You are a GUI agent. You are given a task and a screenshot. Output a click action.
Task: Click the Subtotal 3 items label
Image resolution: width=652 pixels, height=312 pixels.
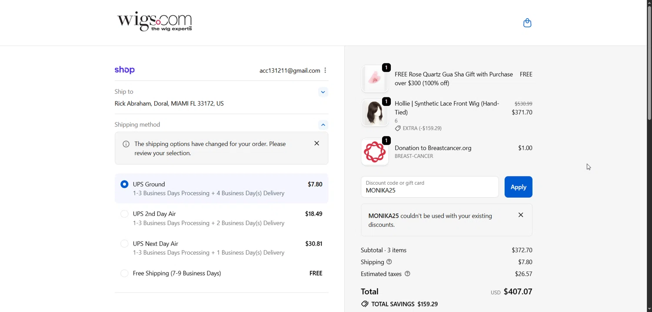coord(384,250)
